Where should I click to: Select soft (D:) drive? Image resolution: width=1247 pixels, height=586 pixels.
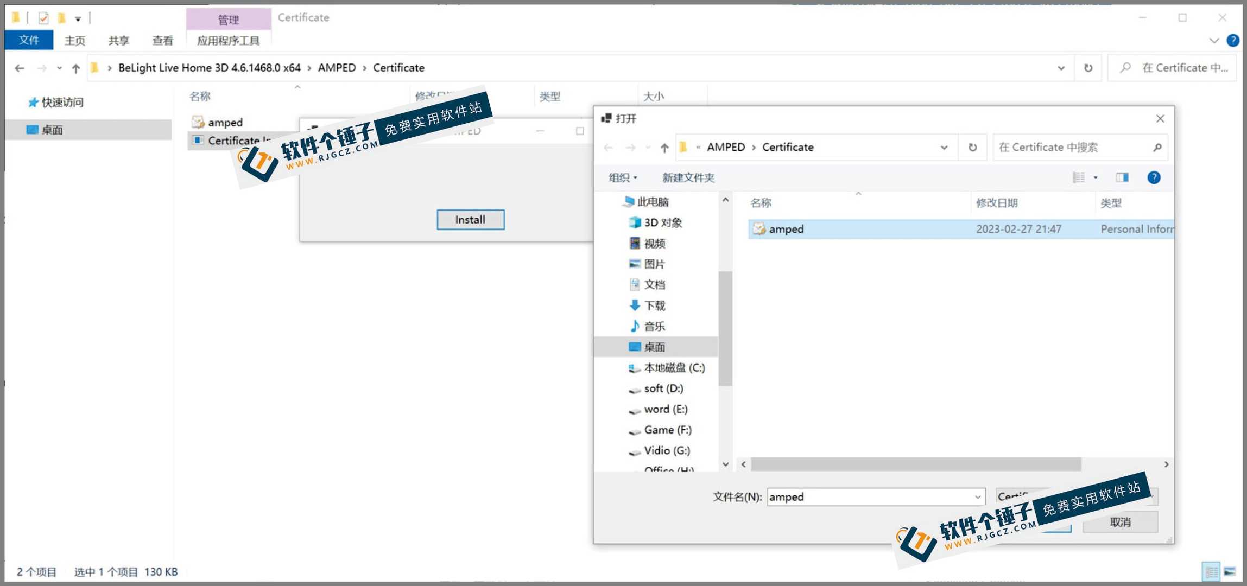pyautogui.click(x=656, y=388)
